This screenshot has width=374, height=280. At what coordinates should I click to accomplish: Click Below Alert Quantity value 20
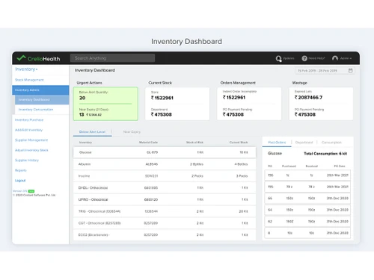coord(82,98)
